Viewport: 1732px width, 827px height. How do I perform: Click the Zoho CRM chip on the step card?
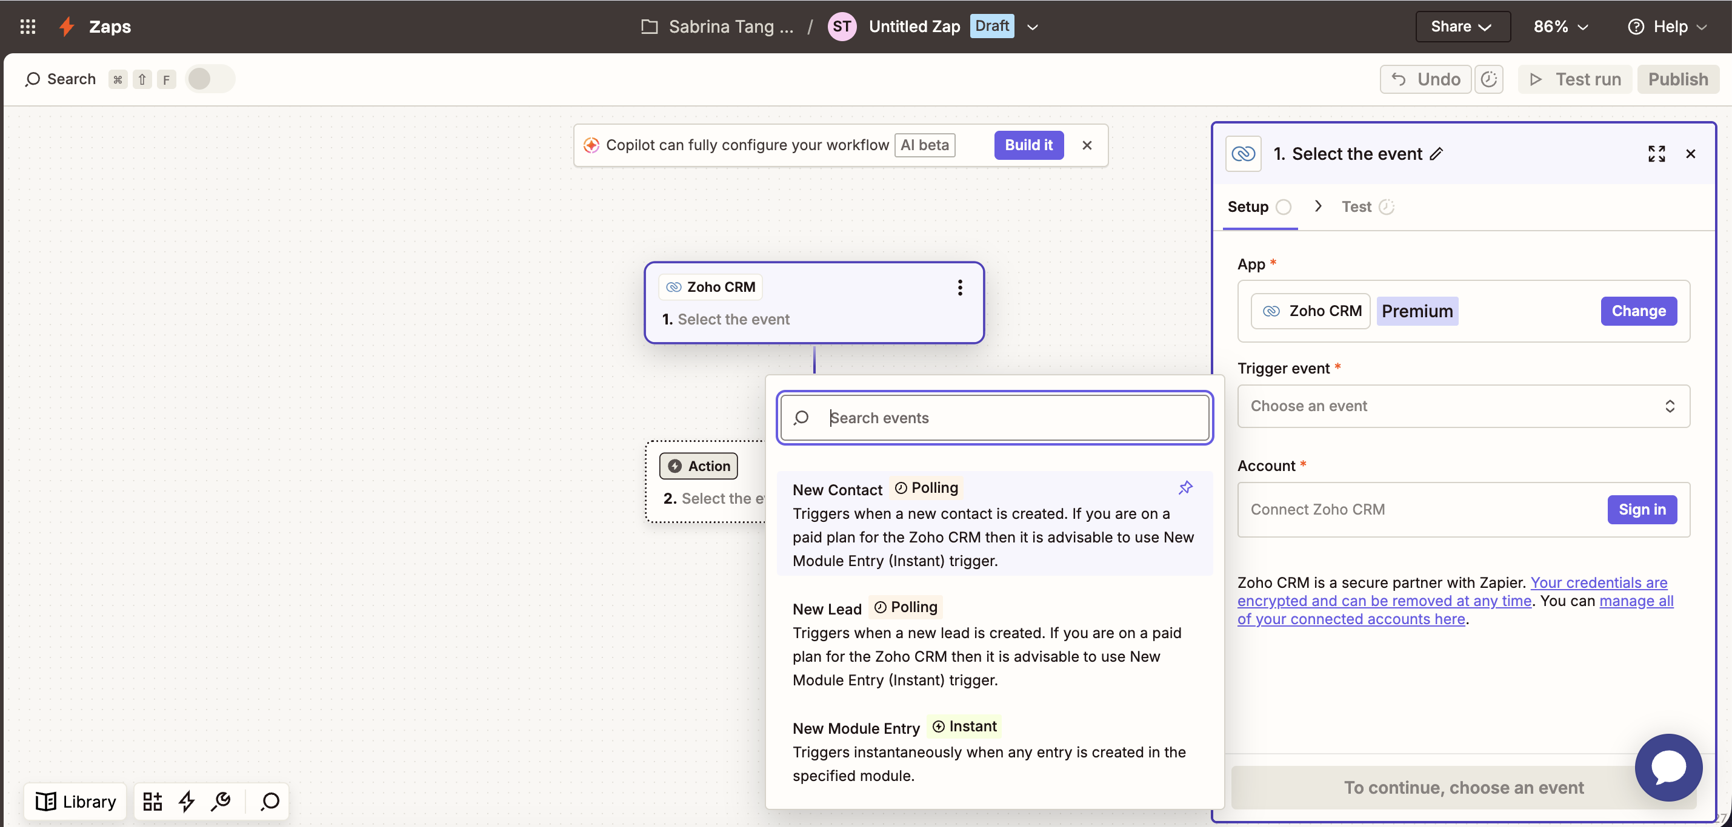[x=710, y=287]
